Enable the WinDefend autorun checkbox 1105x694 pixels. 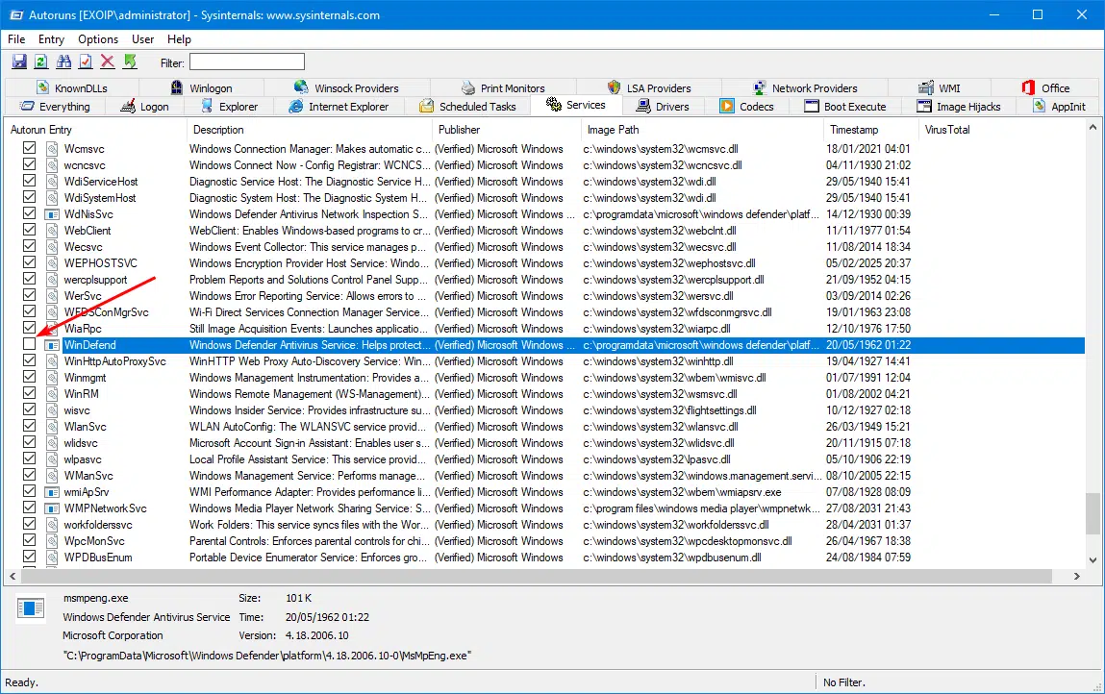click(x=29, y=344)
